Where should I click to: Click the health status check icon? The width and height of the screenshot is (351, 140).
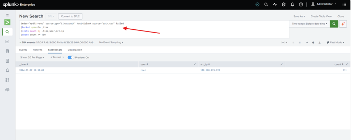click(x=257, y=4)
